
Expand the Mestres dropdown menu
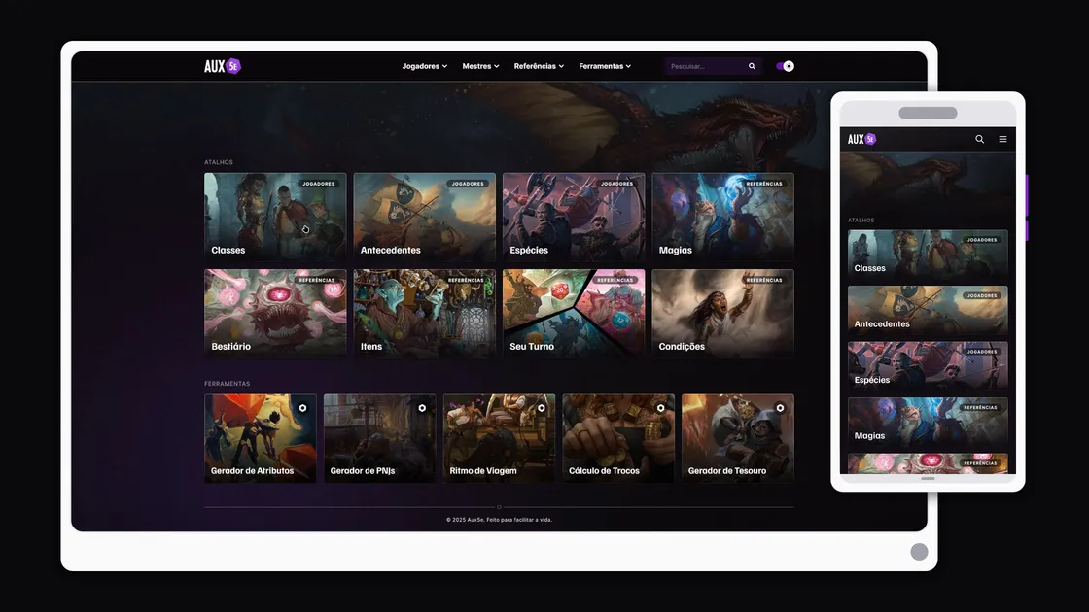click(480, 66)
